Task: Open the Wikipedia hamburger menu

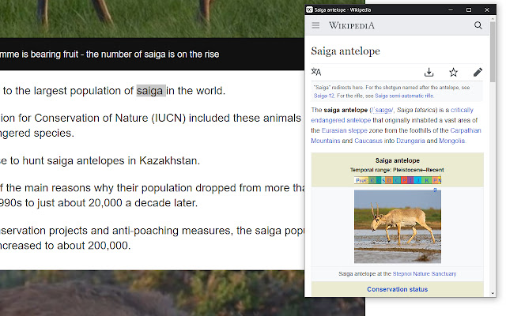Action: (x=316, y=25)
